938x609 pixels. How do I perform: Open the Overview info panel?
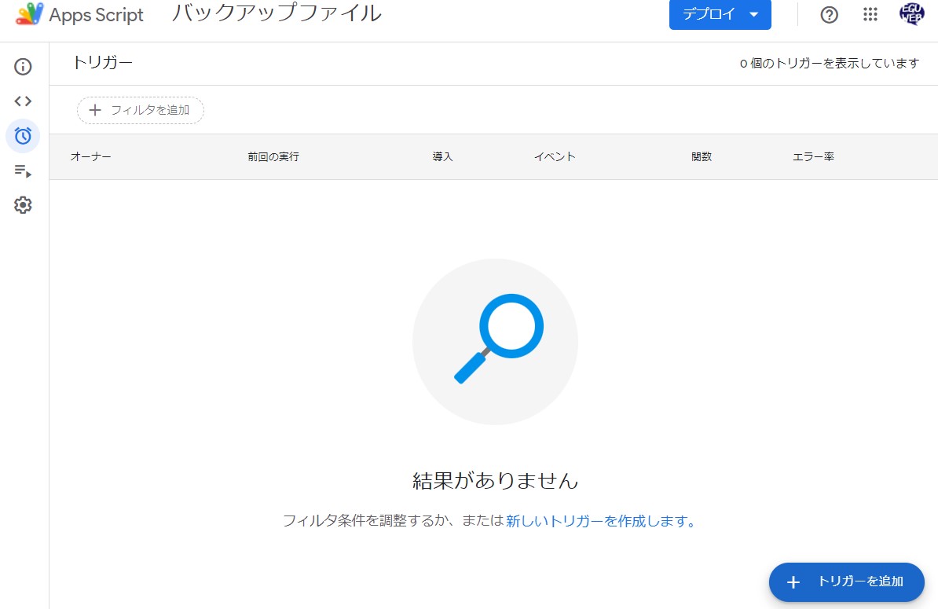coord(23,67)
